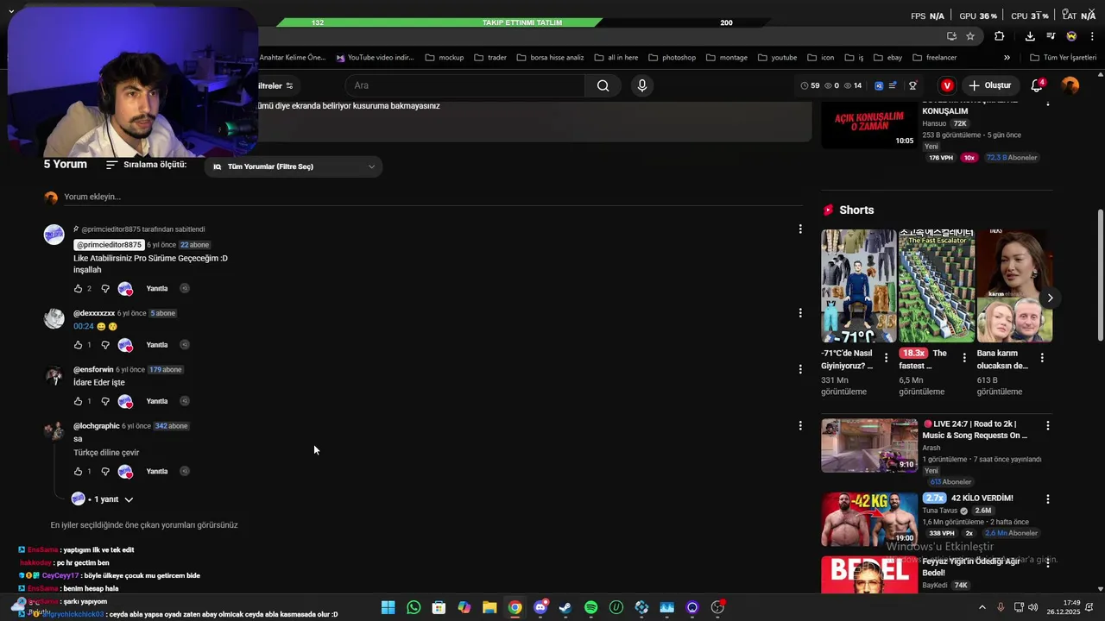The height and width of the screenshot is (621, 1105).
Task: Open the volume icon in system tray
Action: [x=1032, y=607]
